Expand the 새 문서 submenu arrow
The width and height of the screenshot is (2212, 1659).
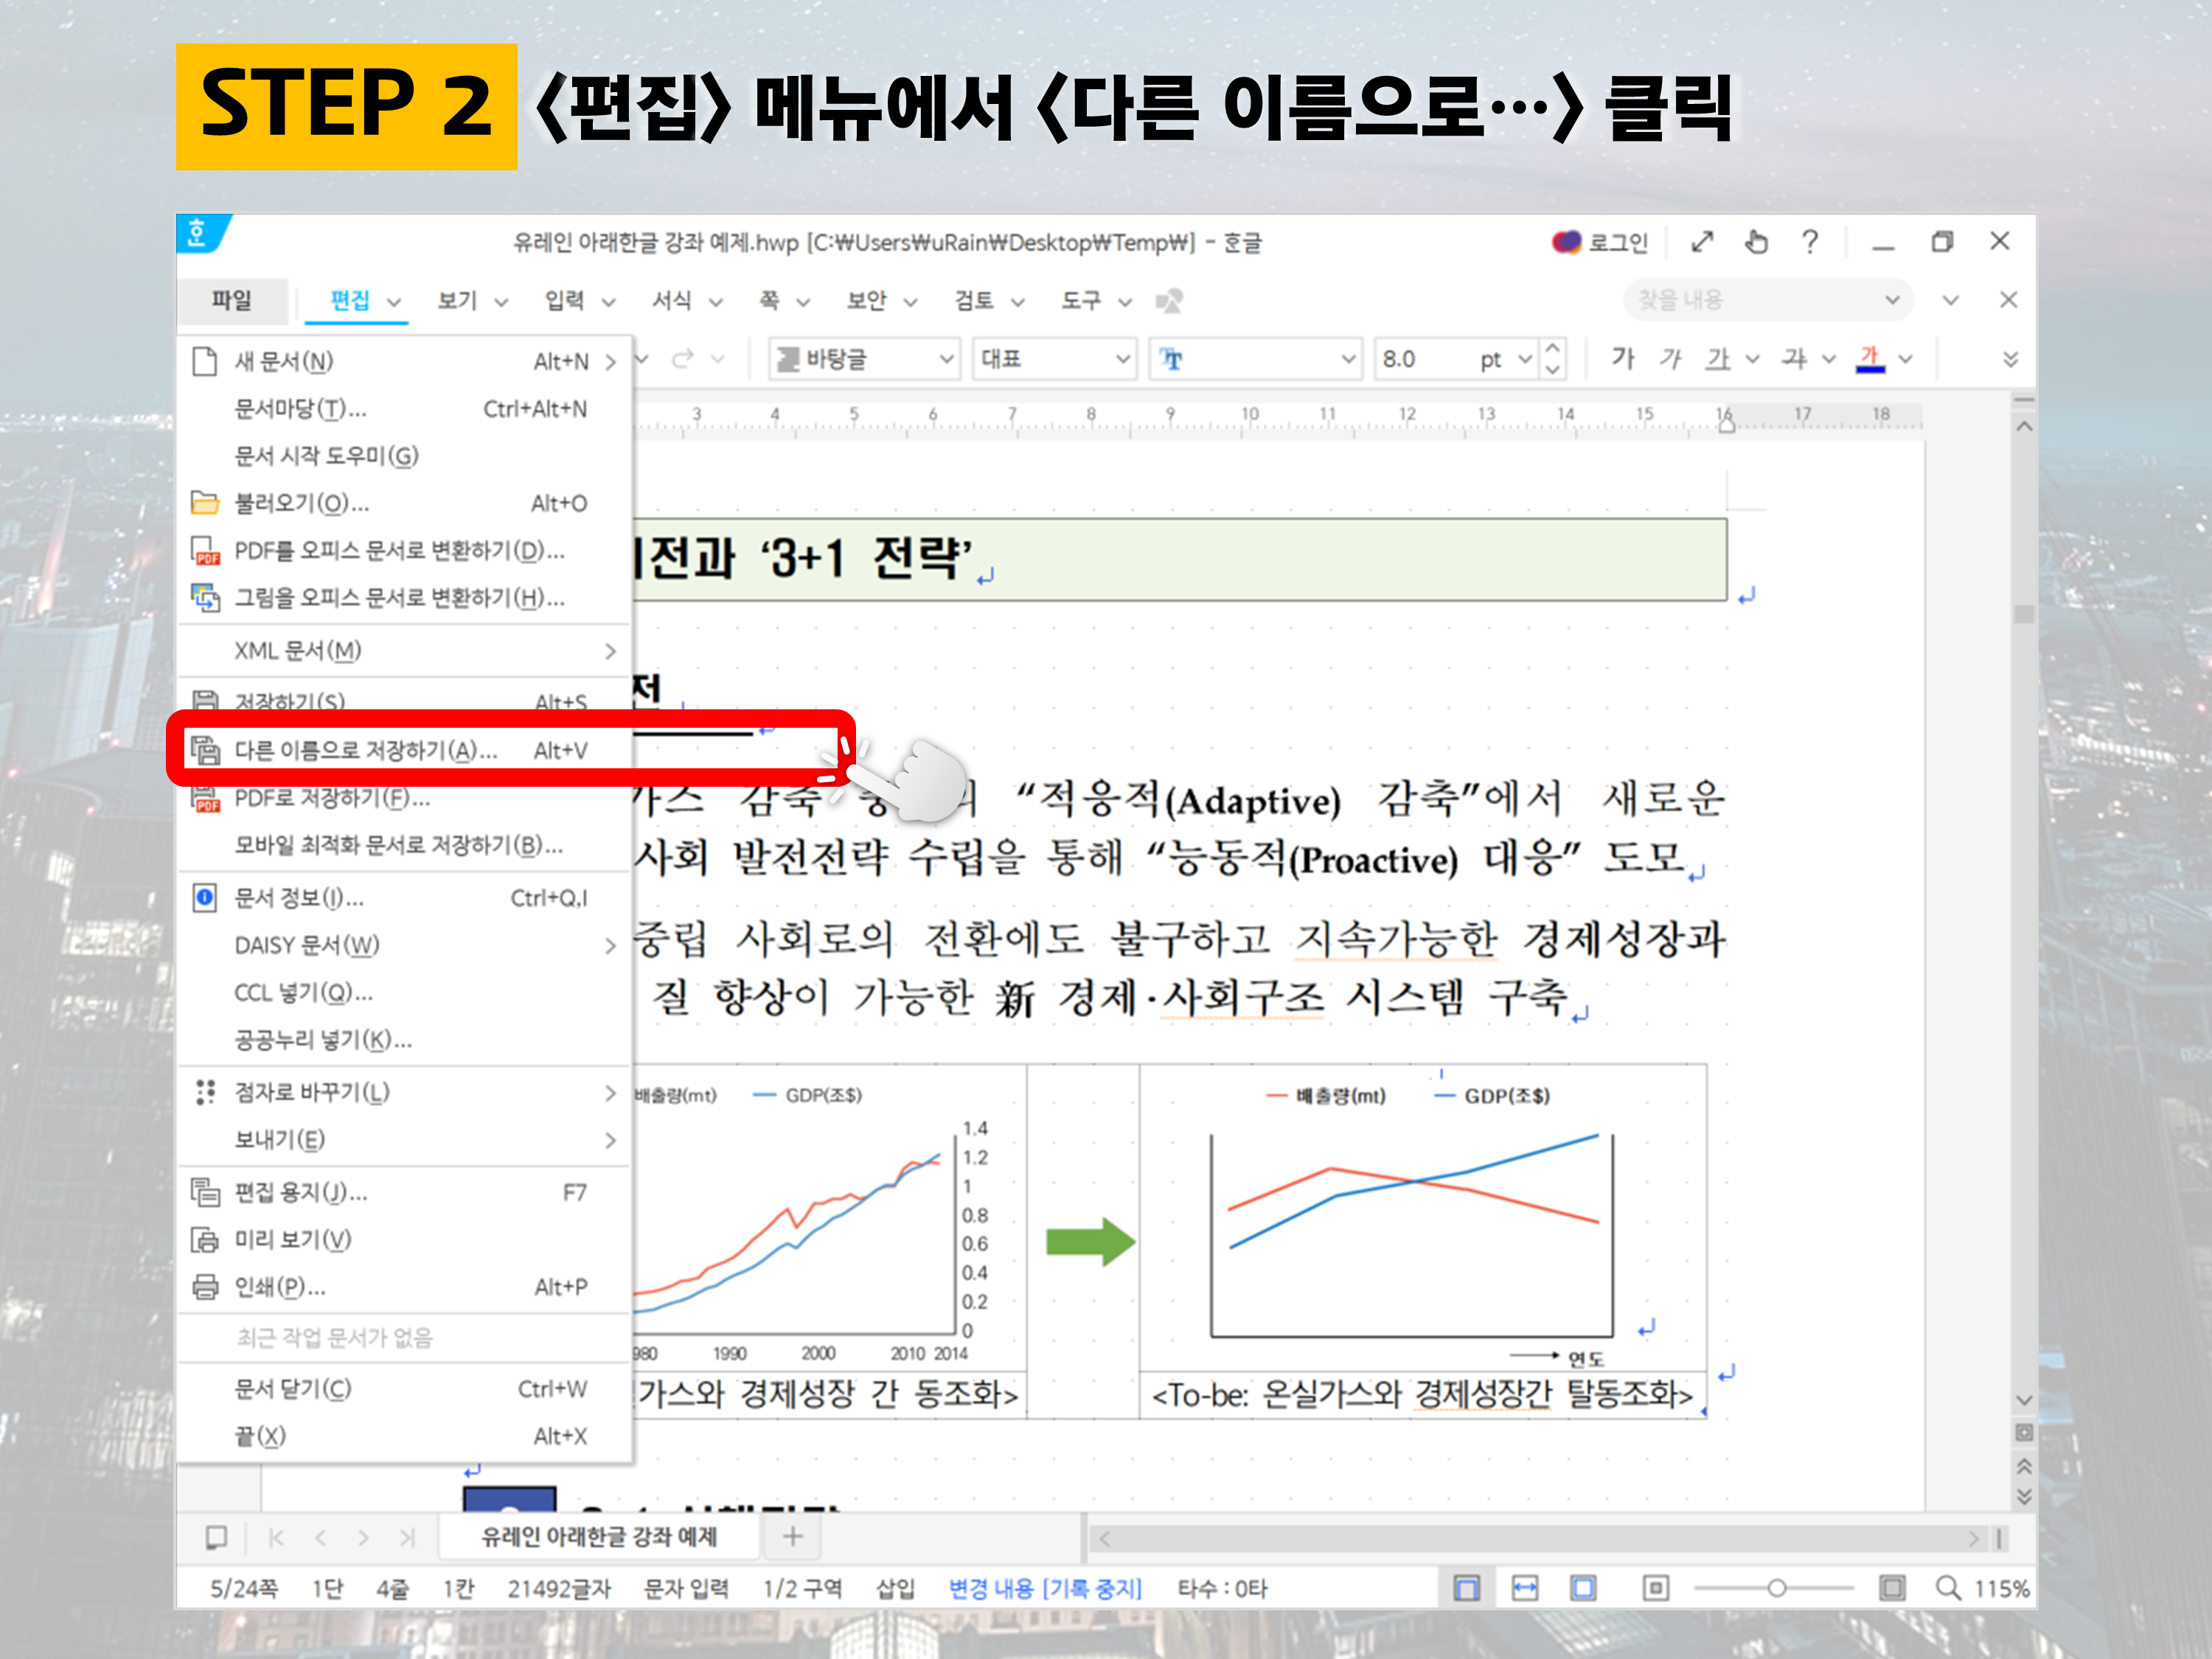tap(610, 362)
